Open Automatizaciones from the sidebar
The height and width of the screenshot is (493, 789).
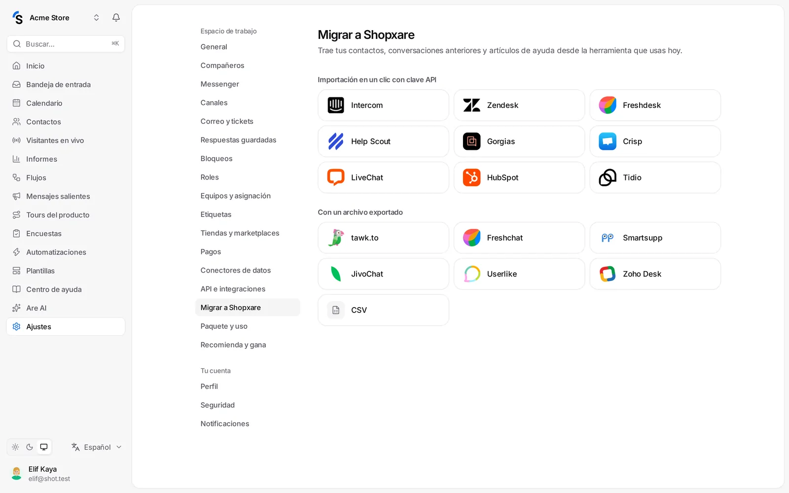click(x=66, y=252)
